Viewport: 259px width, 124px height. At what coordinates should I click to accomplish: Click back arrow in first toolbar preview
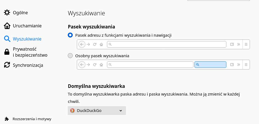coord(82,44)
